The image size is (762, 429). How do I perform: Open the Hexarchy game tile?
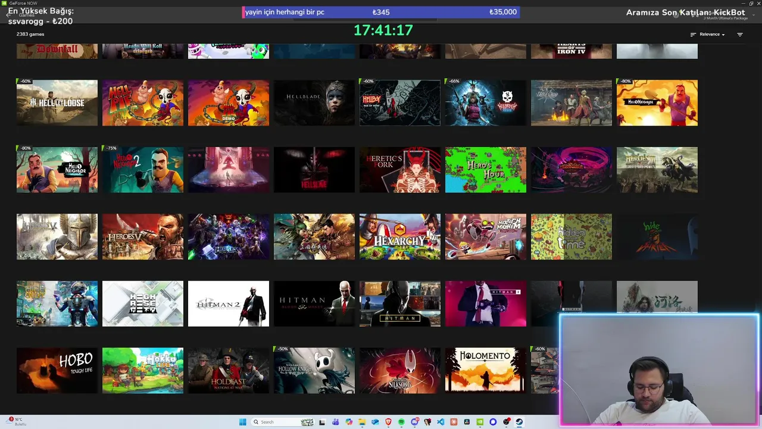[400, 237]
